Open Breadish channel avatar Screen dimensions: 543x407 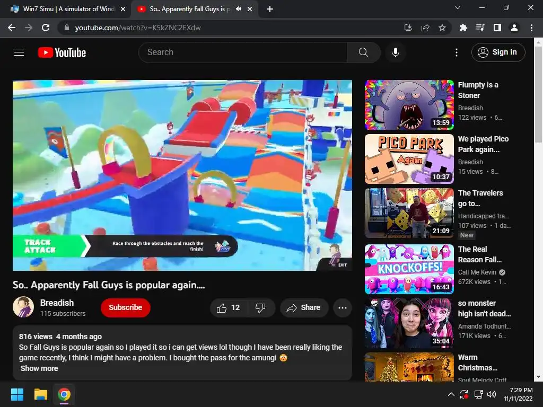[x=23, y=307]
